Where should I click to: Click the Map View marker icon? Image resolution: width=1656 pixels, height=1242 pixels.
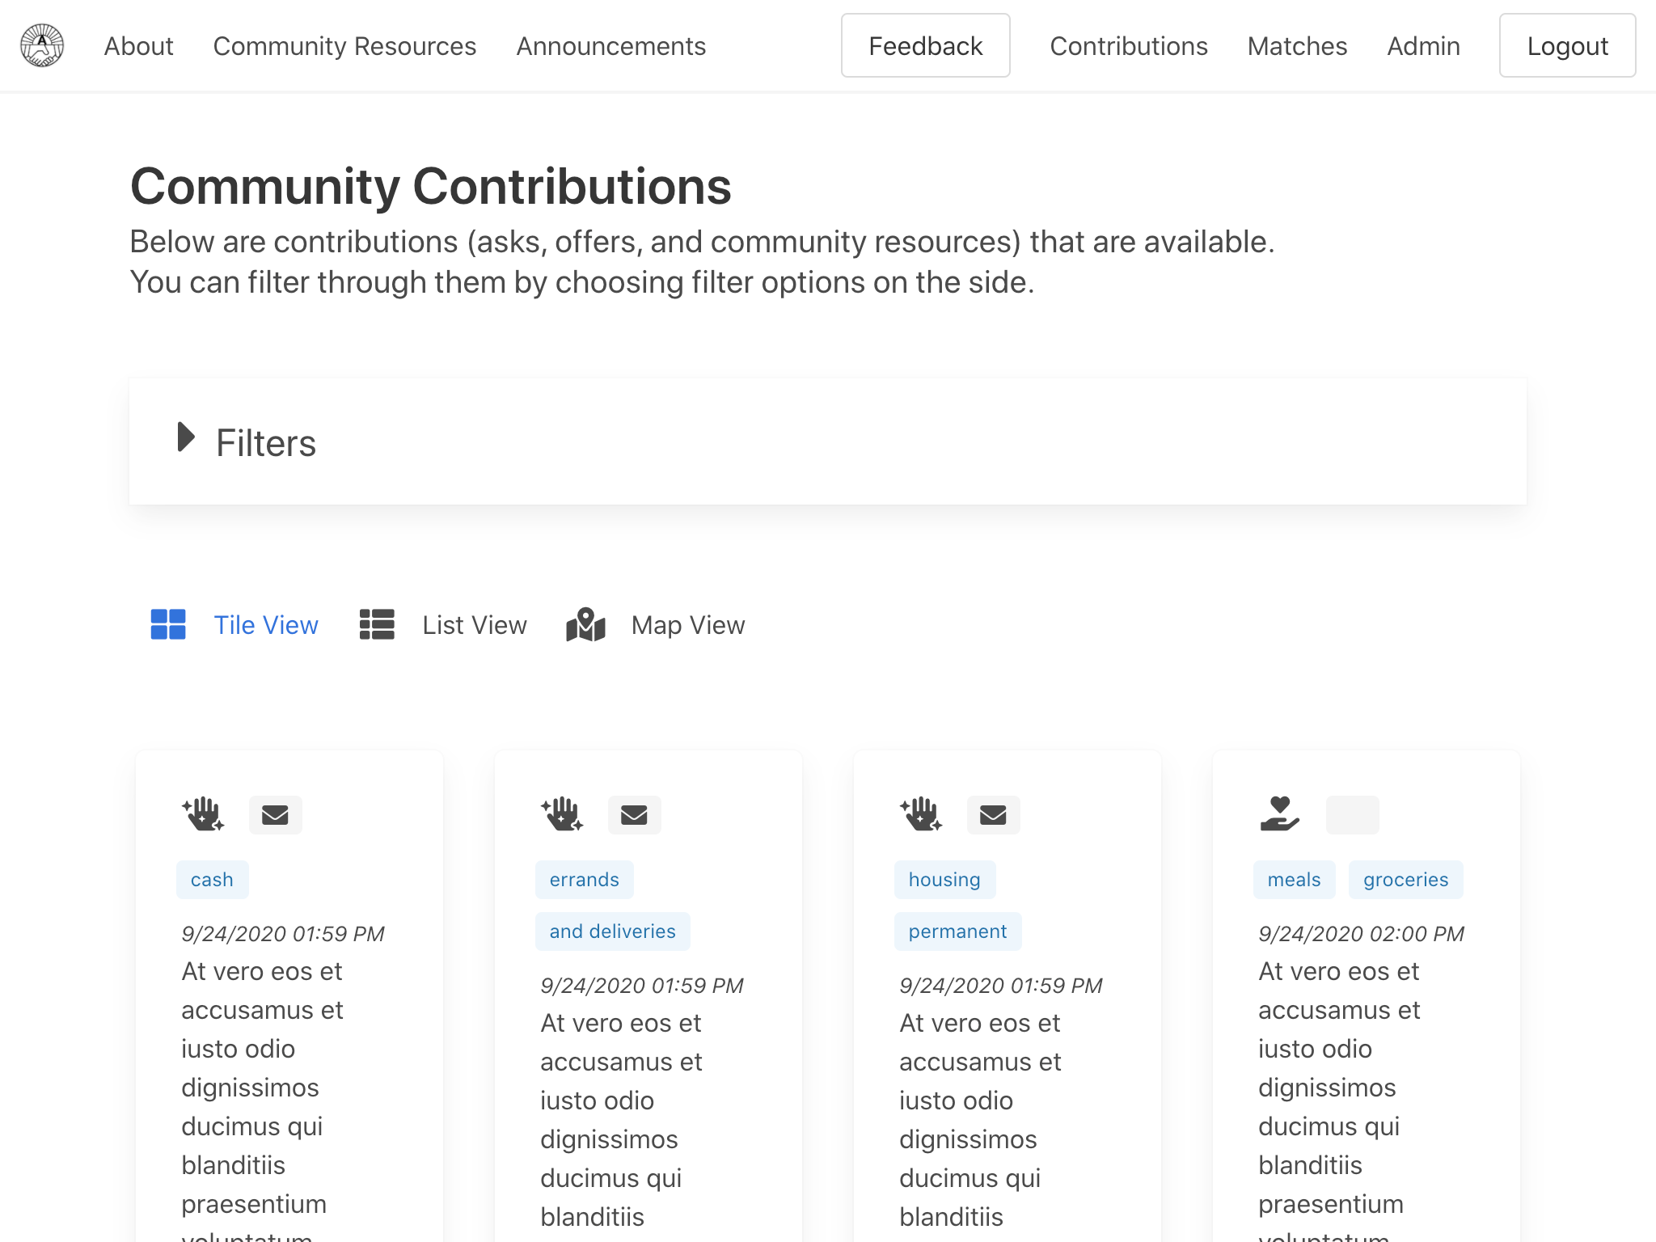click(x=585, y=624)
